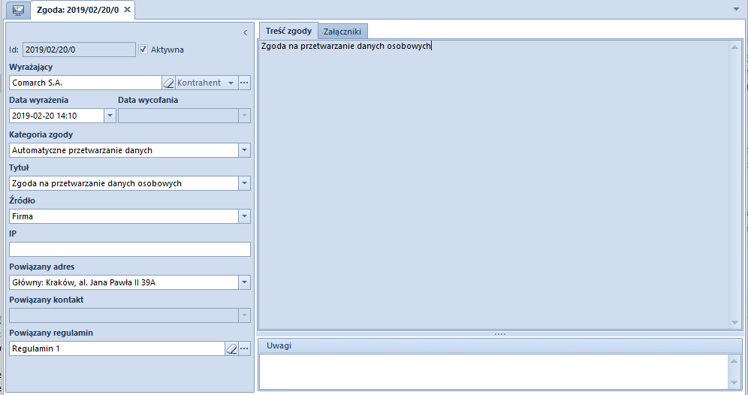
Task: Clear Wyrażający with the eraser icon
Action: 168,83
